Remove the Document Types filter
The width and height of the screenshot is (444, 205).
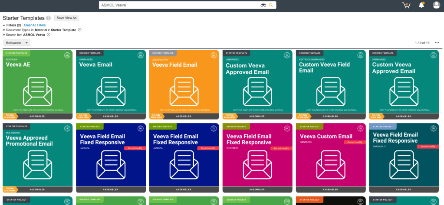pos(79,30)
